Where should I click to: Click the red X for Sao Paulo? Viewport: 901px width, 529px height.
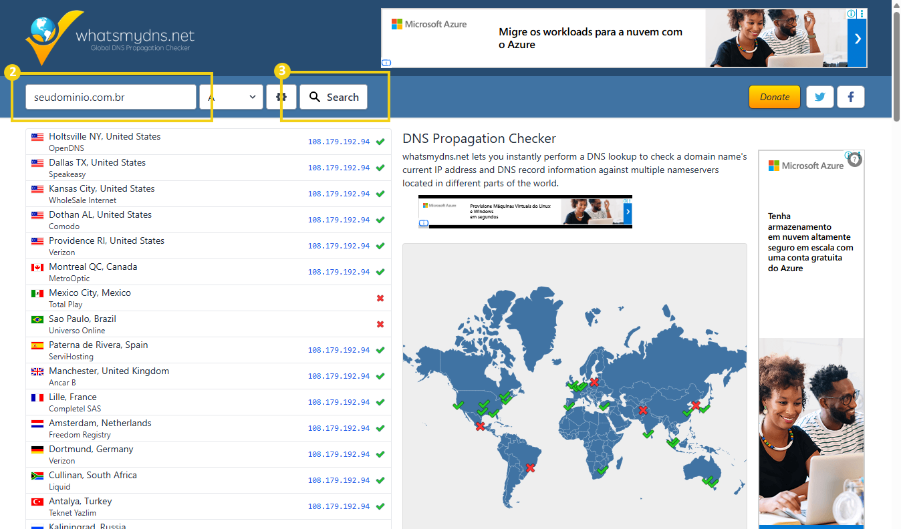pyautogui.click(x=380, y=324)
